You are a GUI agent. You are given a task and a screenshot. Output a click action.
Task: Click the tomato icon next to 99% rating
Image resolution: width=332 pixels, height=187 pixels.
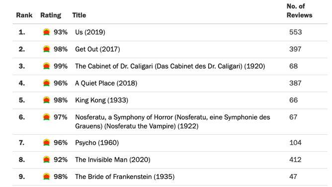point(46,66)
